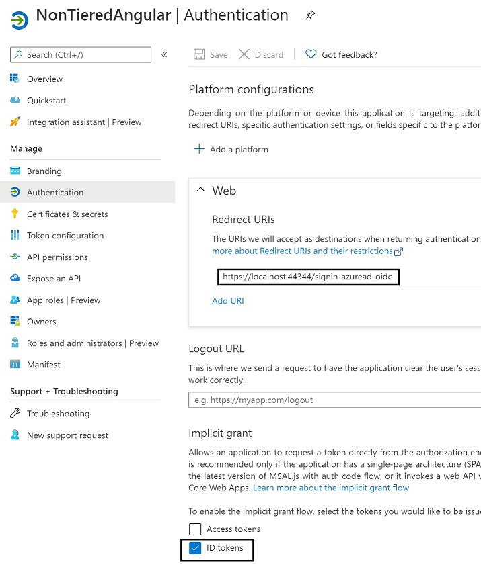Viewport: 481px width, 575px height.
Task: Enable the Access tokens checkbox
Action: click(x=195, y=529)
